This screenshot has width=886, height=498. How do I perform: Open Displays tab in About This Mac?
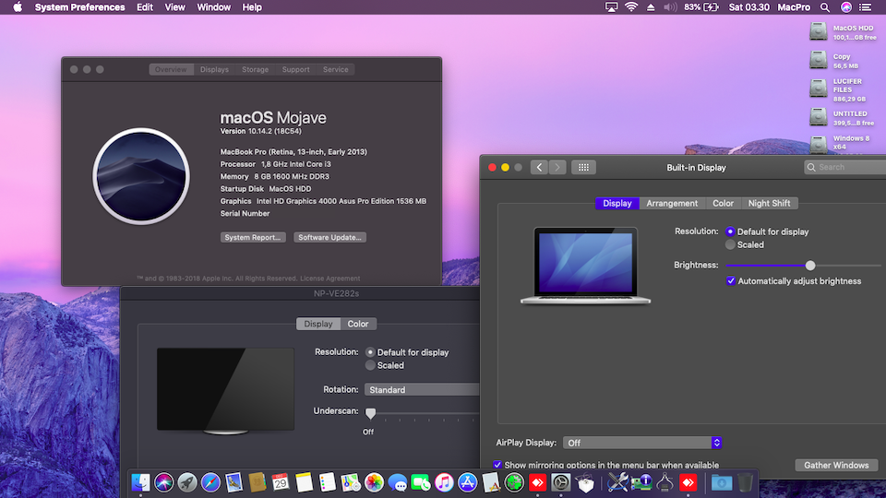click(214, 69)
